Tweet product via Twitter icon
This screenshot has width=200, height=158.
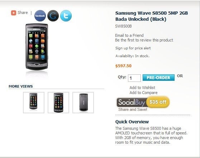[66, 16]
